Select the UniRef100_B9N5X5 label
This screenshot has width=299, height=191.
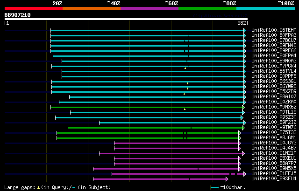(x=274, y=169)
